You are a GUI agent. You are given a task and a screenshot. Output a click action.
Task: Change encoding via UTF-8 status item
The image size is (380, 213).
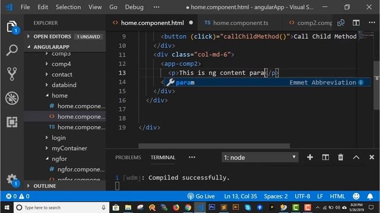(x=302, y=196)
